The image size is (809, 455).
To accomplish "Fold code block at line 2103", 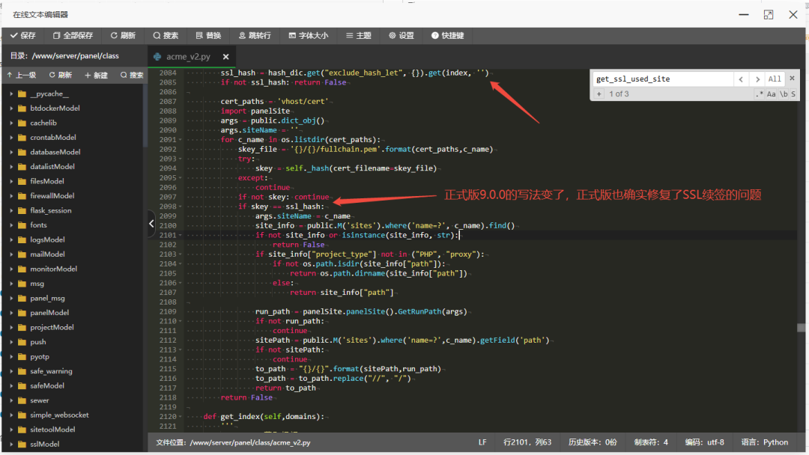I will click(180, 254).
